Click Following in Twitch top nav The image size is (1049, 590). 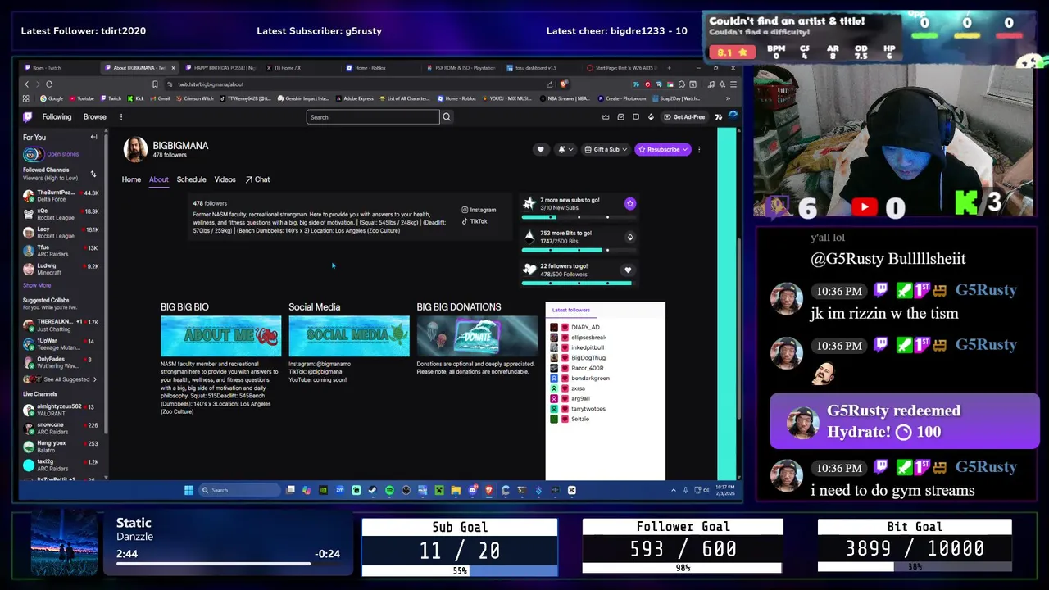click(57, 117)
